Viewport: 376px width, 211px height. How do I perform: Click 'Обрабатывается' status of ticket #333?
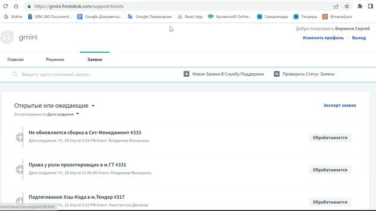click(x=330, y=138)
